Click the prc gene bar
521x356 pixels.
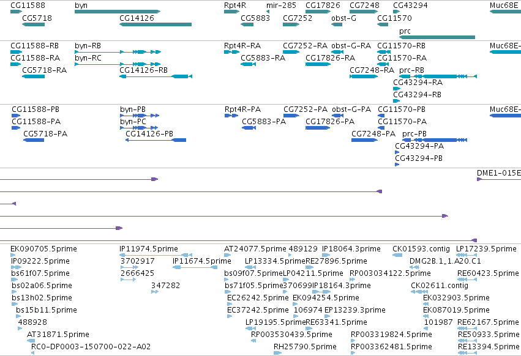[437, 37]
